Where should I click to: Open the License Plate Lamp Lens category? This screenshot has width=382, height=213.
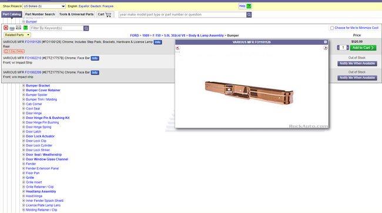click(43, 205)
